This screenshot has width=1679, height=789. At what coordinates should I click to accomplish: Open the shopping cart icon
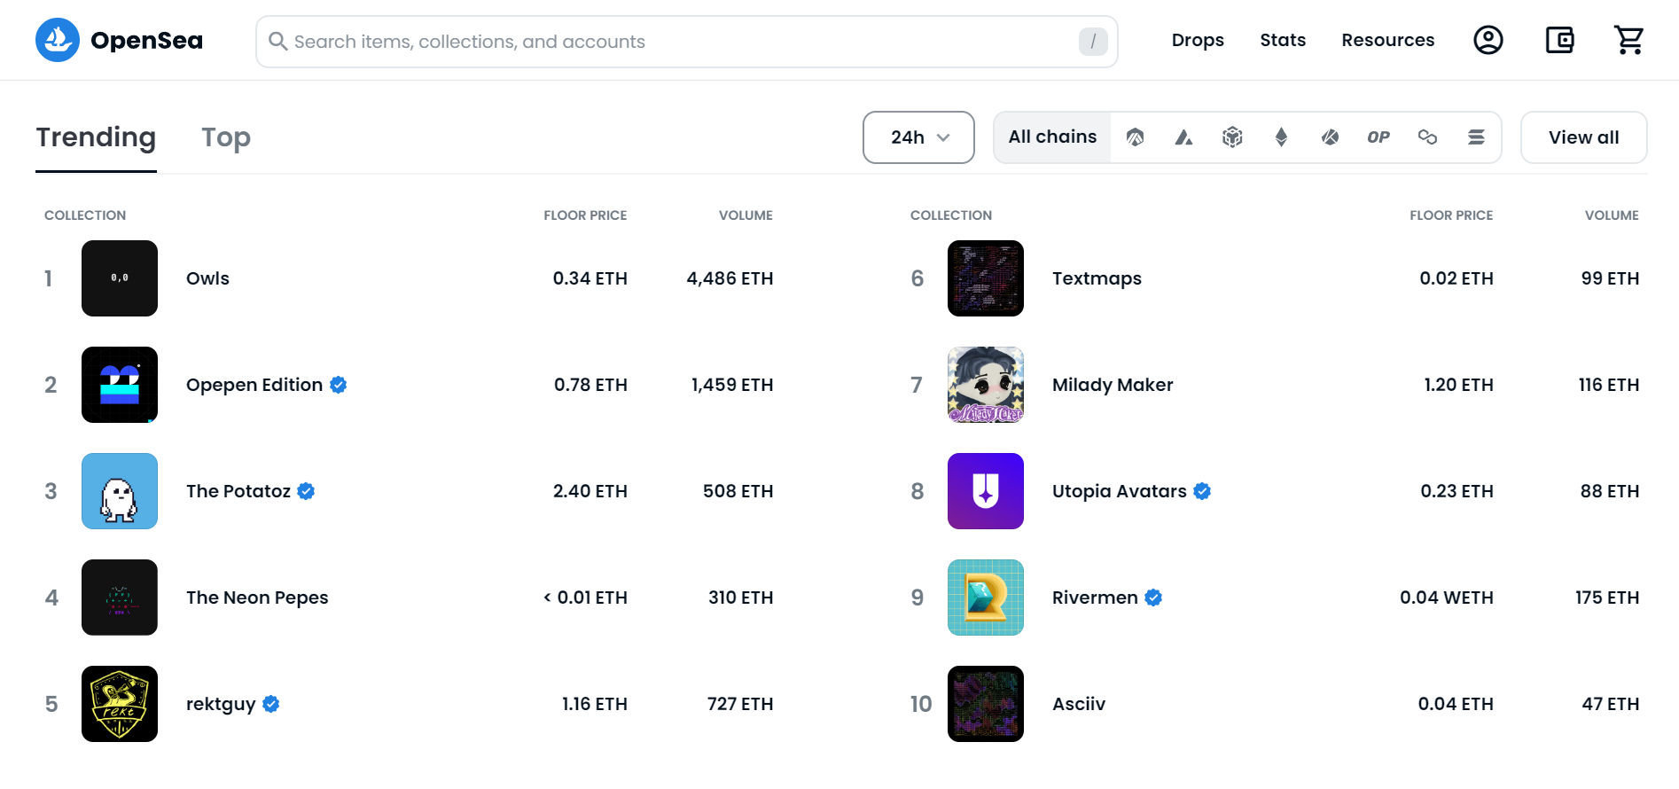(1629, 40)
